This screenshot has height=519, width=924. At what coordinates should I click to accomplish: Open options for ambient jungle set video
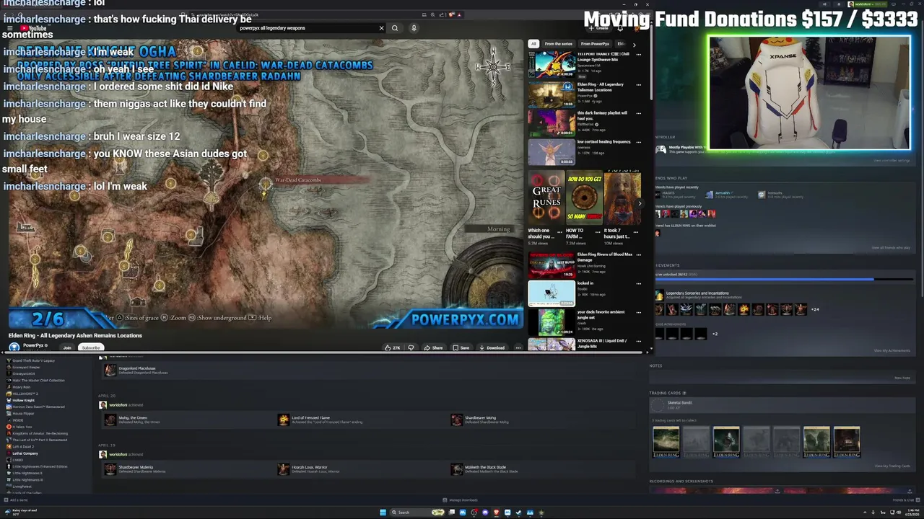(638, 312)
